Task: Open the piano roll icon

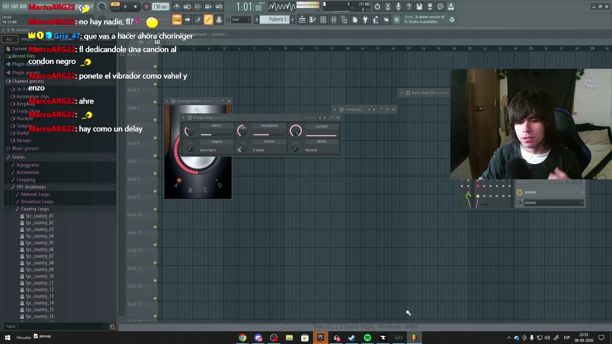Action: pyautogui.click(x=313, y=20)
